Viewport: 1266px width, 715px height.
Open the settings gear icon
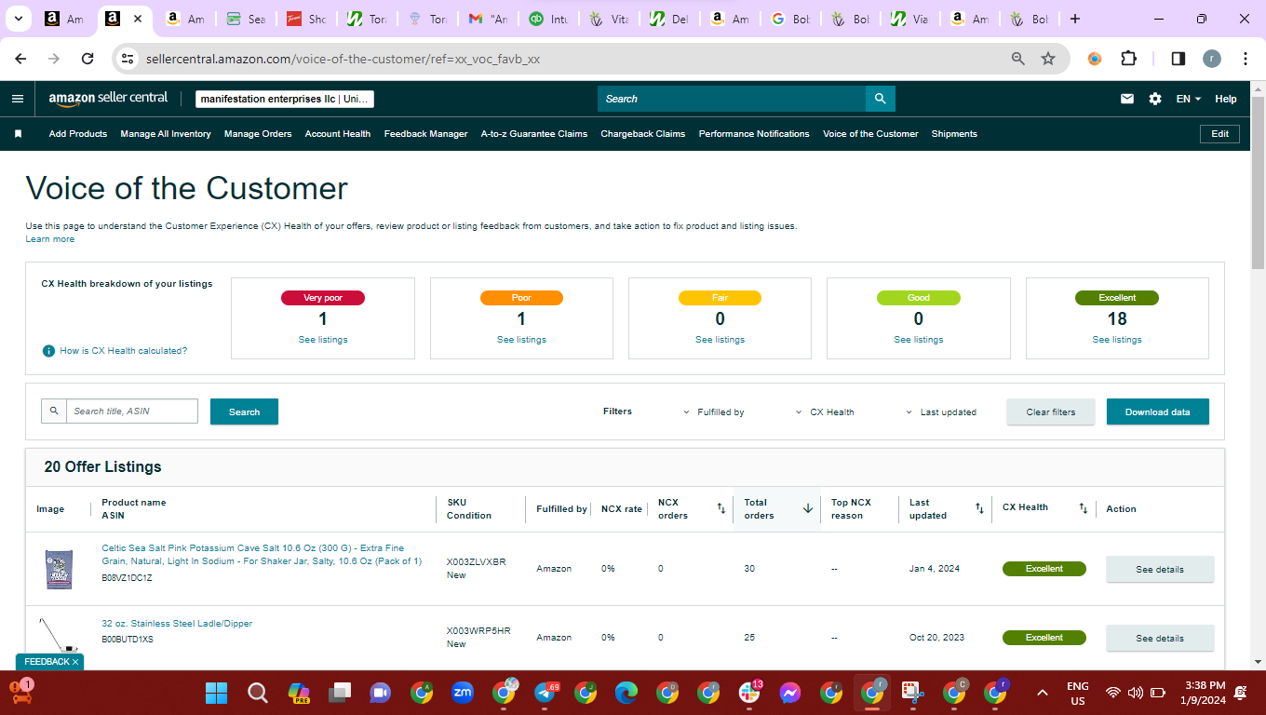pyautogui.click(x=1155, y=99)
